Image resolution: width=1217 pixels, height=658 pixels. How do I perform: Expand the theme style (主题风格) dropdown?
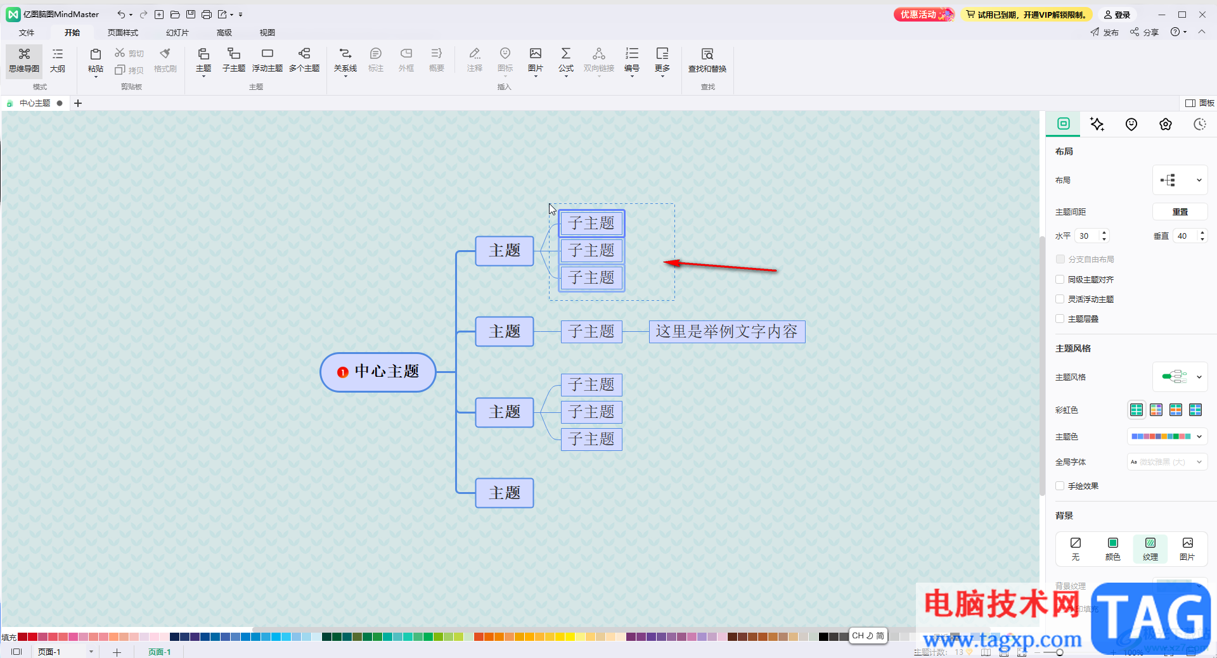(1180, 377)
